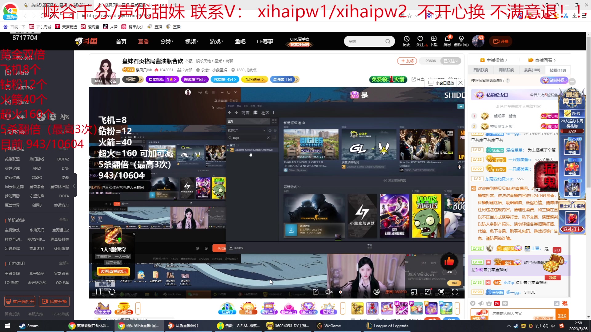Image resolution: width=591 pixels, height=332 pixels.
Task: Open the 已关注 follow status dropdown
Action: pos(451,61)
